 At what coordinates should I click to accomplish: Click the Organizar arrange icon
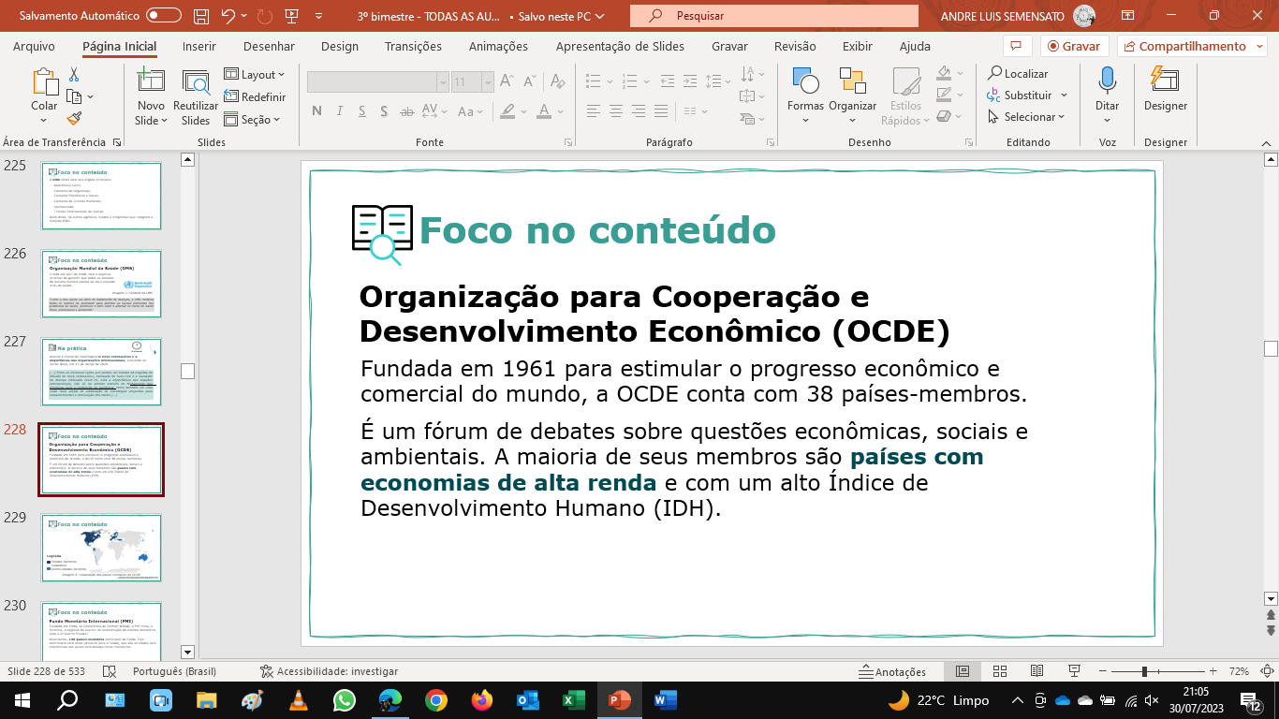tap(852, 82)
